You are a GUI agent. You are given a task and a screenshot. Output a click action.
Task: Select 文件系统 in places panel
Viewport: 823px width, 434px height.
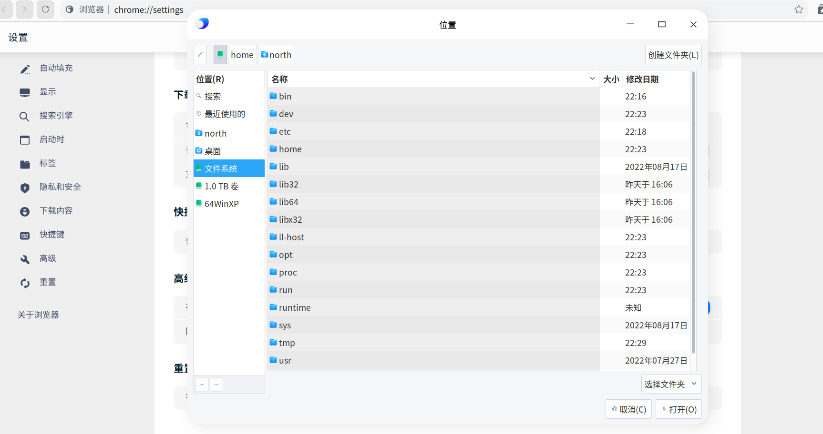[229, 168]
